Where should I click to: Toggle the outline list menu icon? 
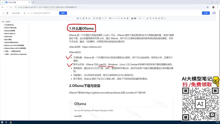(7, 13)
